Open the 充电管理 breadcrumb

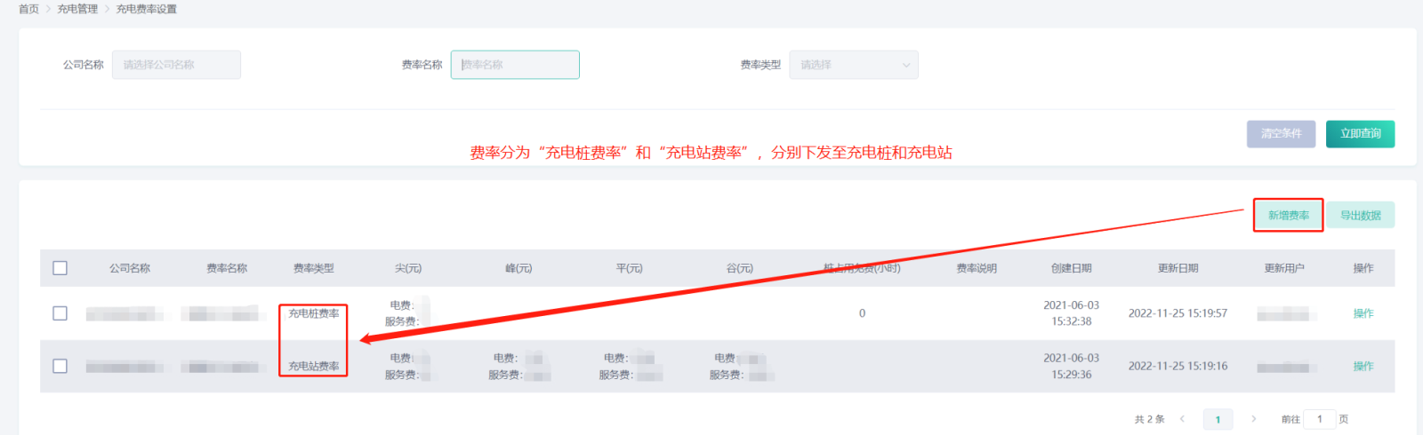77,9
